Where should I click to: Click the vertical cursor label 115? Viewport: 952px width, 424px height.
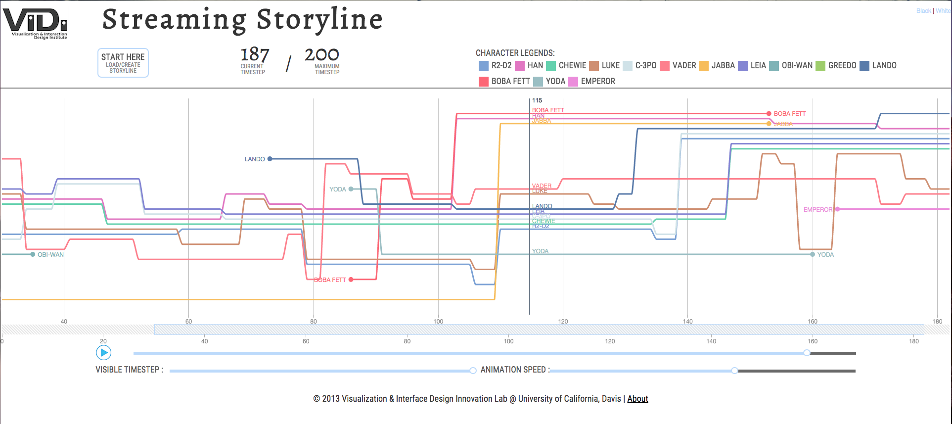(x=537, y=100)
